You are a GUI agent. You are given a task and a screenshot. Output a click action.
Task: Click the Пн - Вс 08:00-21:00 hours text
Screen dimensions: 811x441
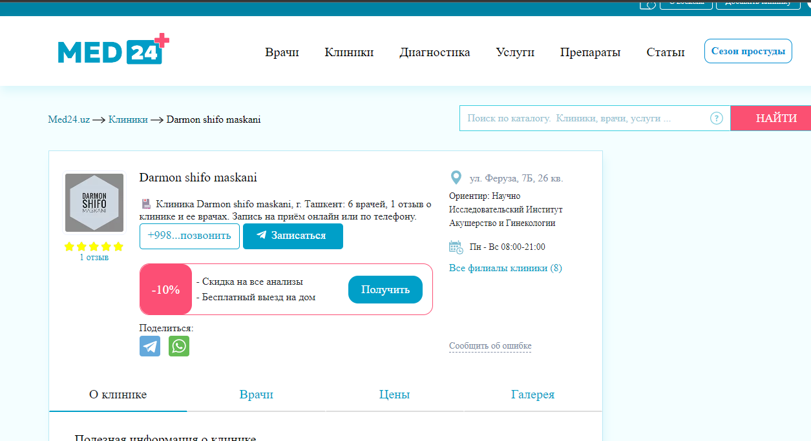click(507, 247)
